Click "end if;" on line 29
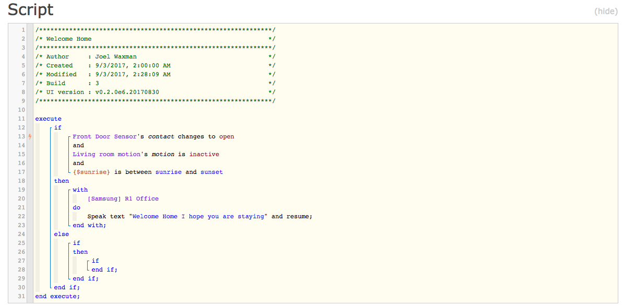This screenshot has height=306, width=623. click(x=86, y=278)
